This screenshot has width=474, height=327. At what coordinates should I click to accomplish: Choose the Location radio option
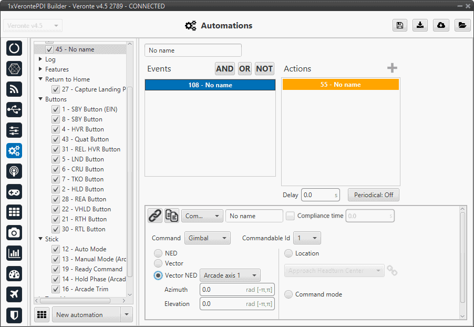point(288,253)
